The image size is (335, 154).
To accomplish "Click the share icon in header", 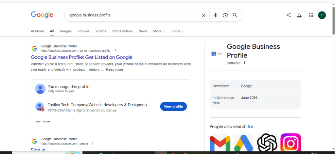I will click(x=289, y=15).
